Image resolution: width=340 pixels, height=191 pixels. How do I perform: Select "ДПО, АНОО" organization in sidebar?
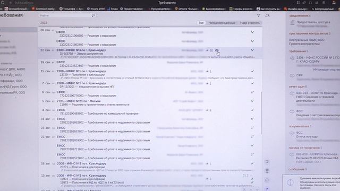coord(13,69)
